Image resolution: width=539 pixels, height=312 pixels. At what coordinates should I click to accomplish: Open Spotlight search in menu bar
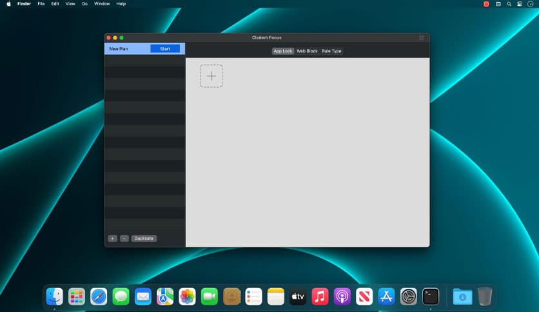point(509,4)
